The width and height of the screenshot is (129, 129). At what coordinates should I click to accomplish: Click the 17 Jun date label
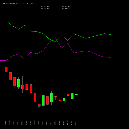72,123
